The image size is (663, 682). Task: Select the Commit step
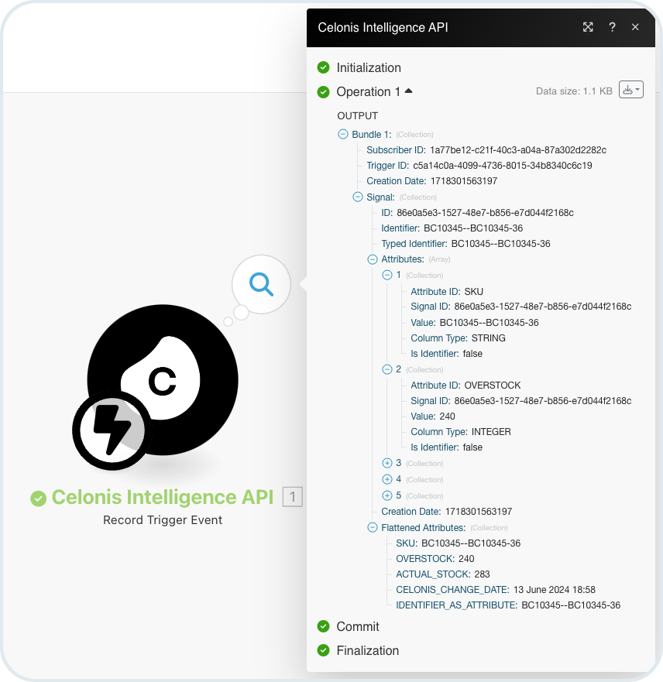[358, 627]
